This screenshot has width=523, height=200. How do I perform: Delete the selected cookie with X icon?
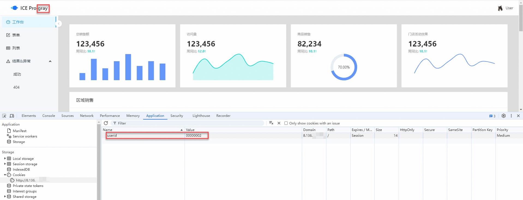[279, 123]
